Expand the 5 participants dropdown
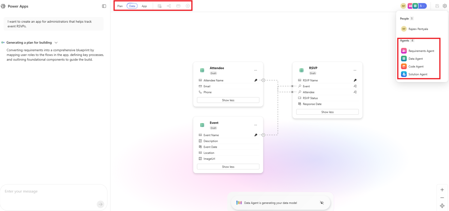 click(x=422, y=6)
